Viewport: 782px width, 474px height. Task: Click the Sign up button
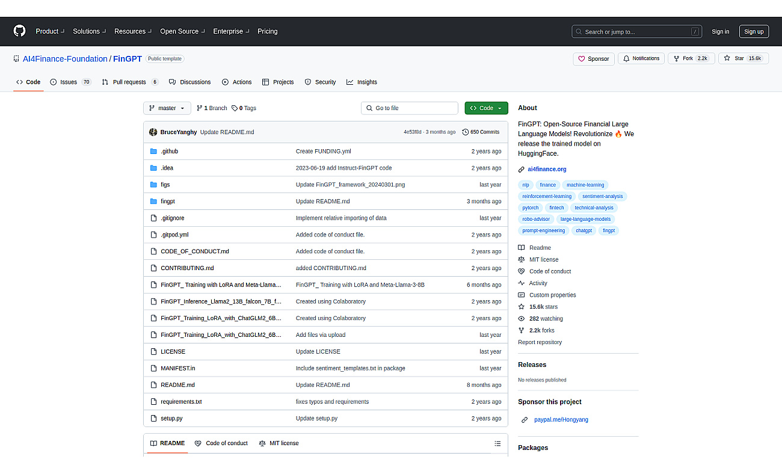pos(754,32)
